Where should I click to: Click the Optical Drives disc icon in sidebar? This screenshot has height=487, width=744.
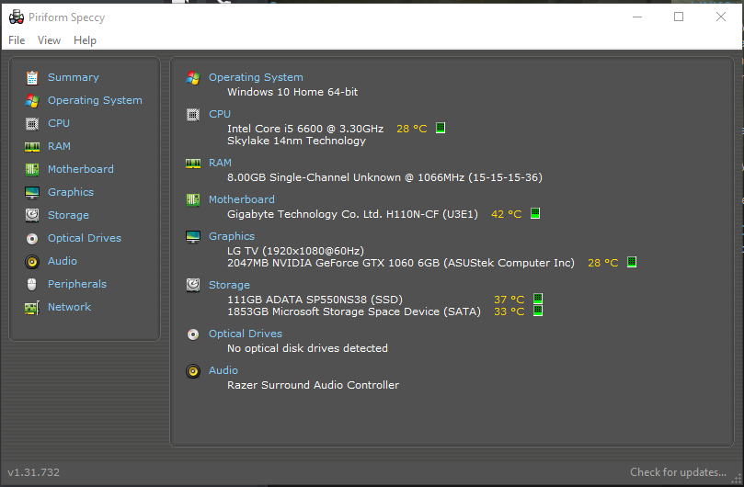[x=32, y=239]
